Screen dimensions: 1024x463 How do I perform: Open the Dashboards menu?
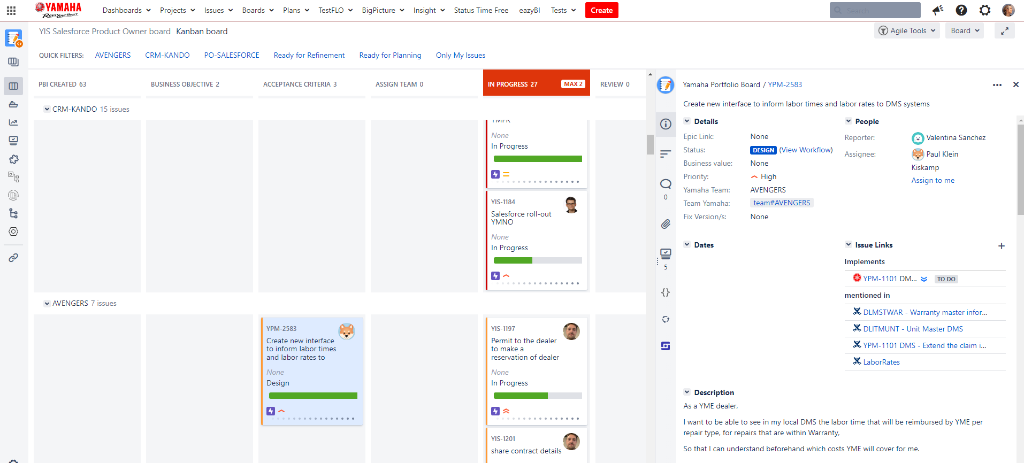click(x=127, y=10)
